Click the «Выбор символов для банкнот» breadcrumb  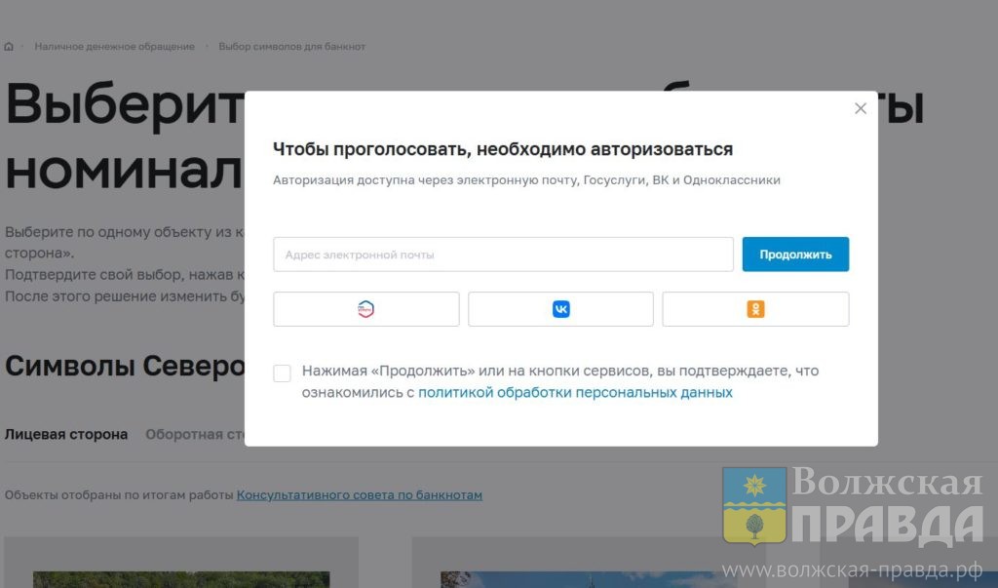(x=291, y=47)
